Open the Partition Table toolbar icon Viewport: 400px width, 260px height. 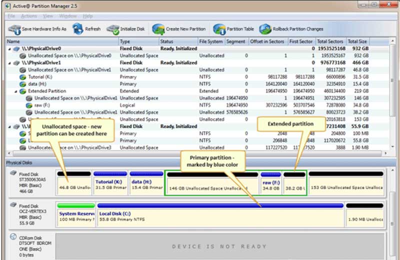point(219,29)
